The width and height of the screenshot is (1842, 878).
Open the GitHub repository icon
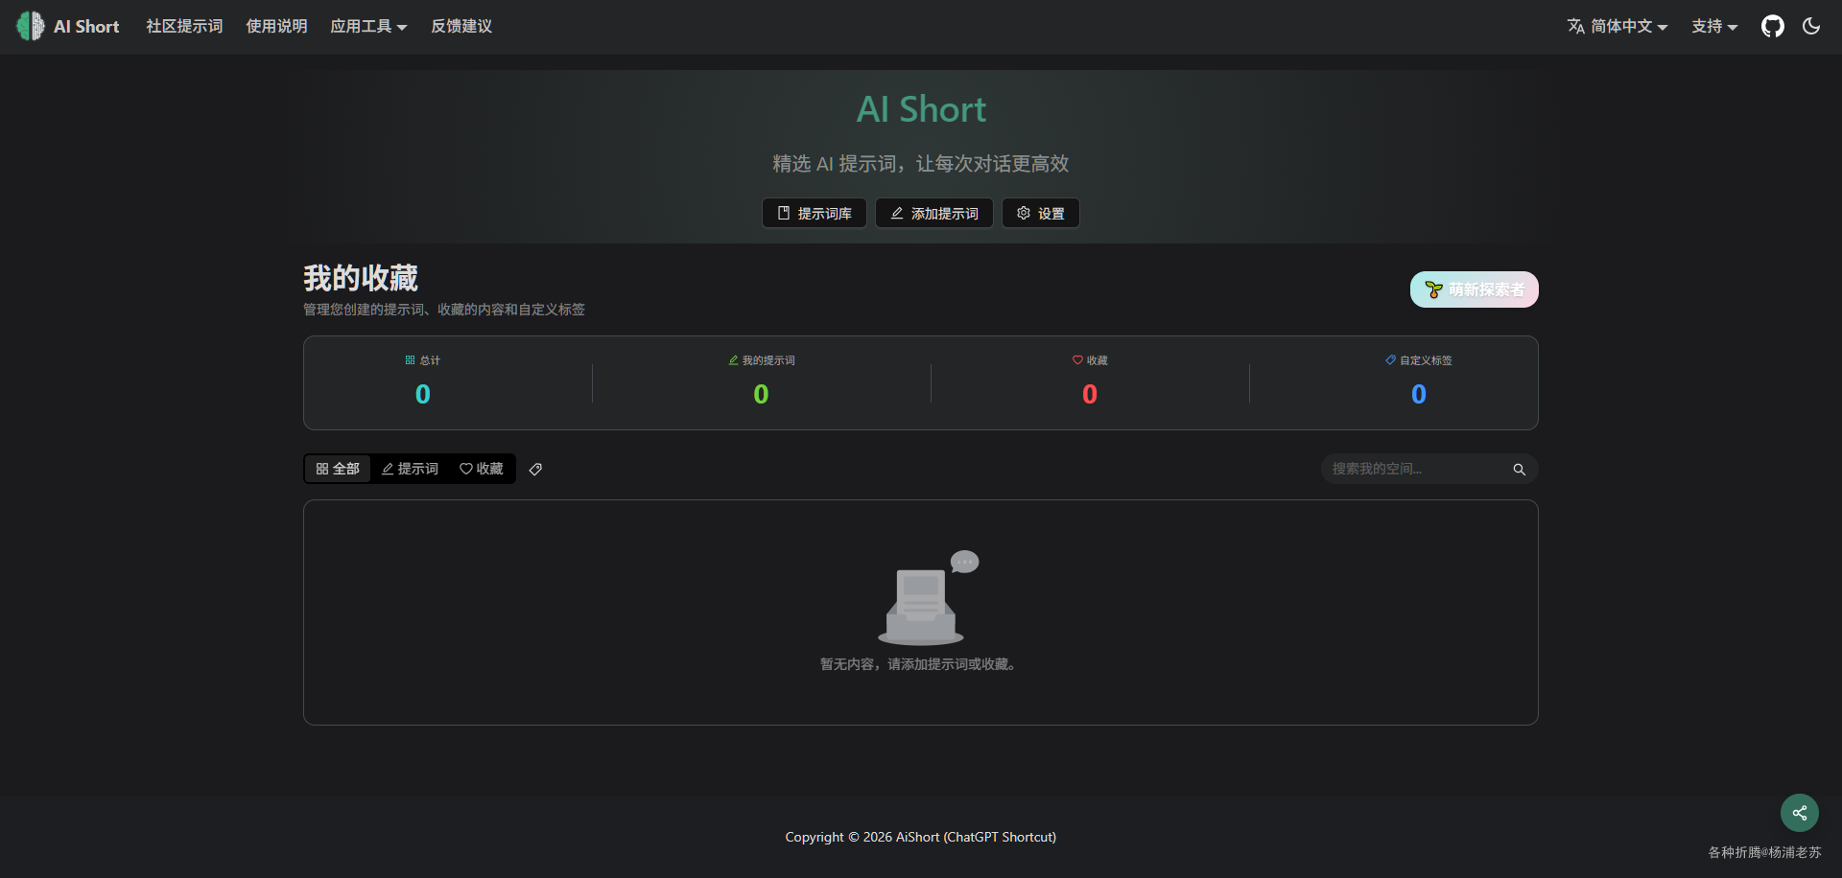click(1773, 26)
